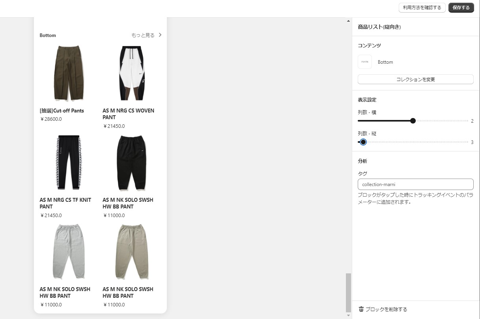Focus the タグ input field collection-marni
The width and height of the screenshot is (480, 319).
[415, 184]
